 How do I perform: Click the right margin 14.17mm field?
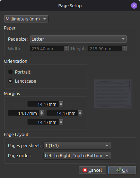[x=62, y=113]
